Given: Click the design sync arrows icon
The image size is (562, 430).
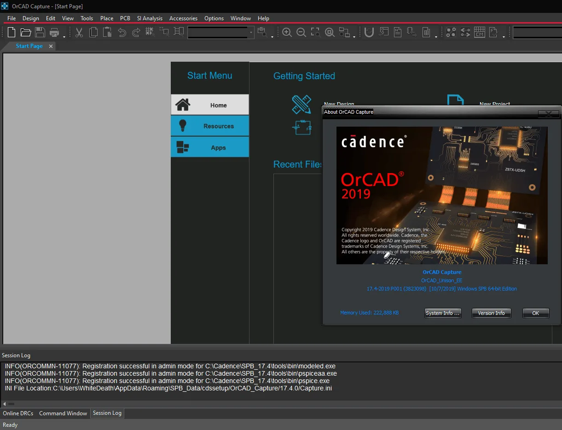Looking at the screenshot, I should 465,32.
